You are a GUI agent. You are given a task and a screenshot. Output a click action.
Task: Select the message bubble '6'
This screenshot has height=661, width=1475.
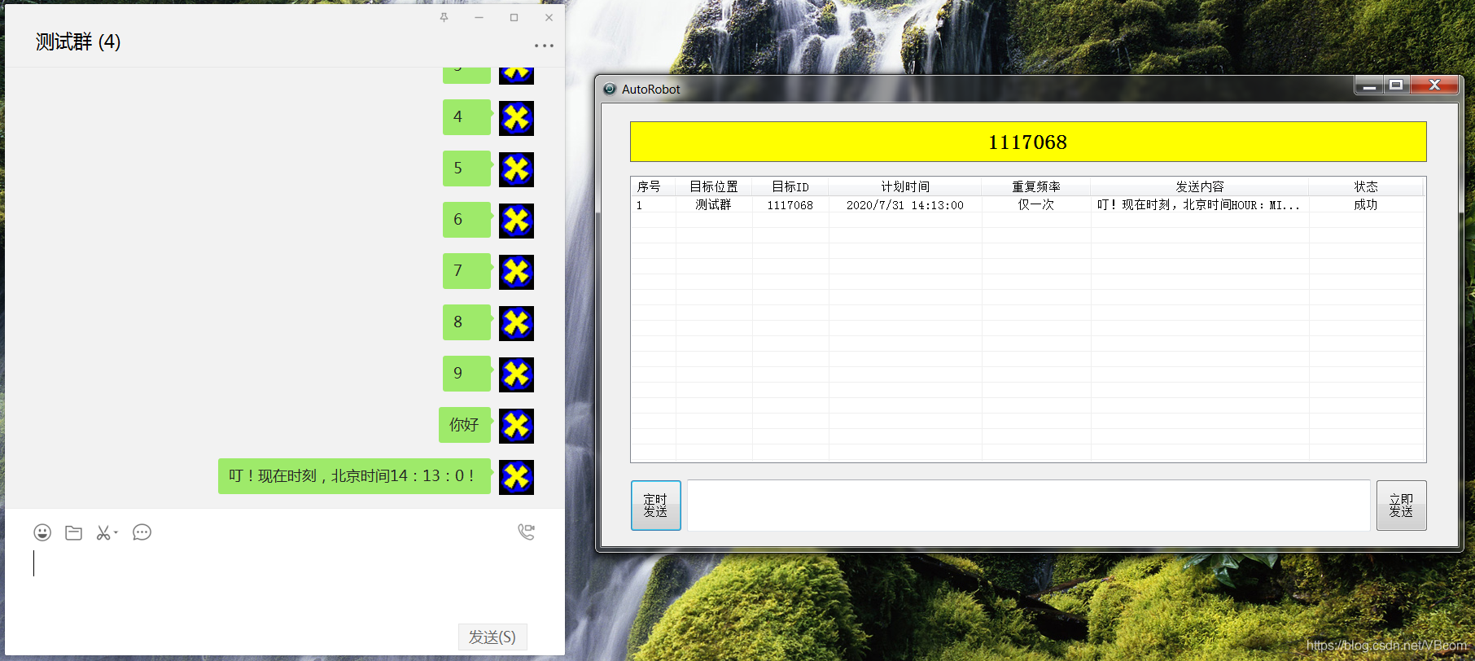pyautogui.click(x=467, y=220)
